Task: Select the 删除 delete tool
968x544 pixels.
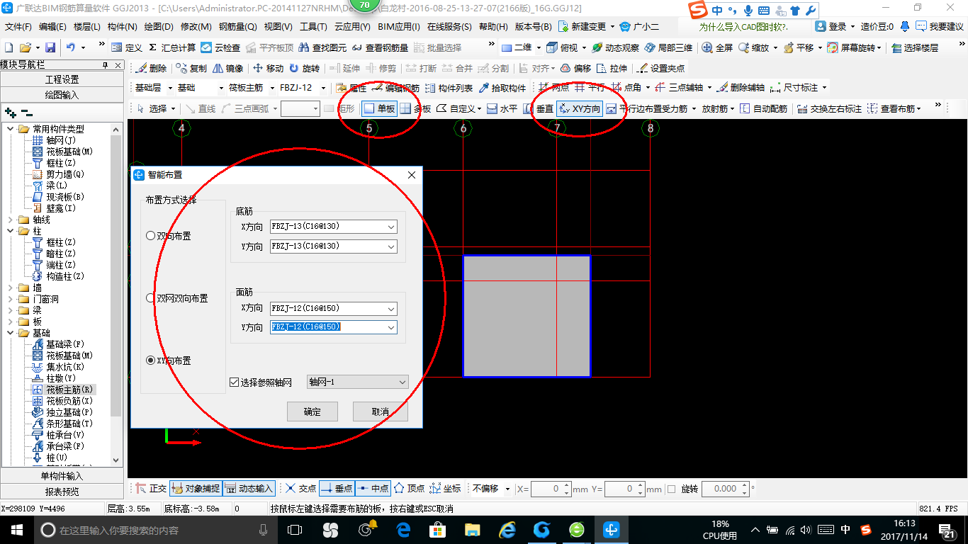Action: [x=151, y=68]
